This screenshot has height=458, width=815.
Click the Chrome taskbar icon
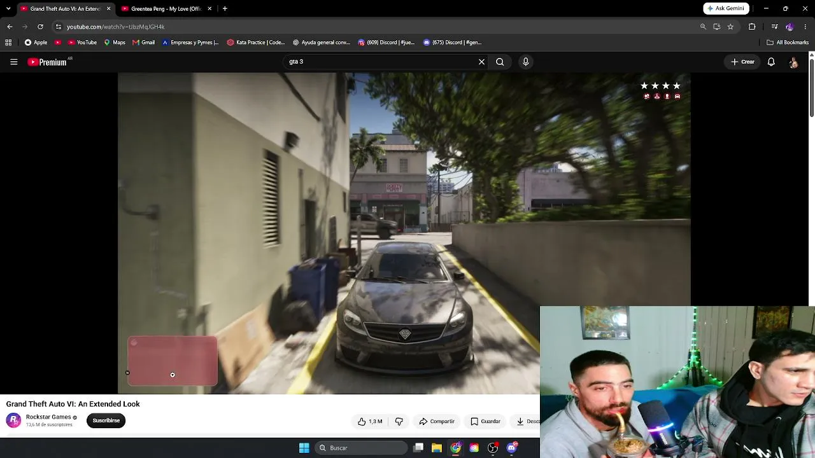[x=455, y=448]
